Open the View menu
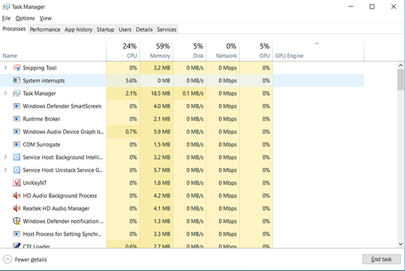Image resolution: width=405 pixels, height=271 pixels. (x=46, y=18)
